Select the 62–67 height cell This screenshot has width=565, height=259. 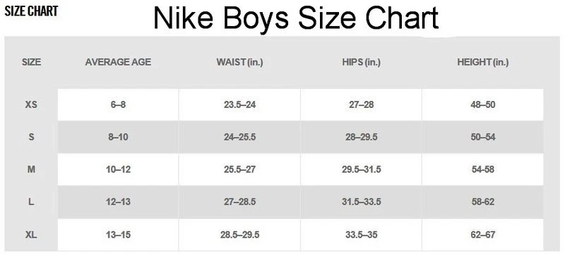tap(483, 235)
